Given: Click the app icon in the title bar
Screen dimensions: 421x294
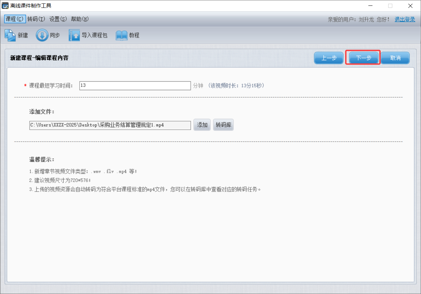Looking at the screenshot, I should point(5,5).
